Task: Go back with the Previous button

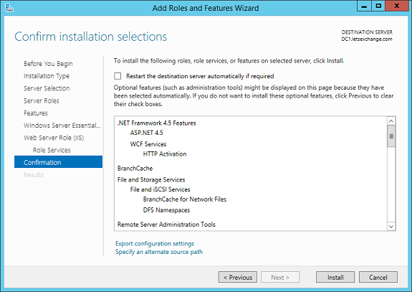Action: [x=238, y=277]
